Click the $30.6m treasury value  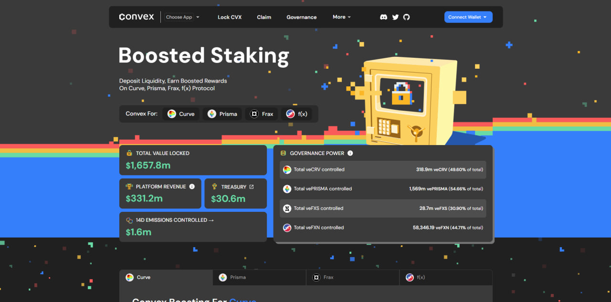coord(228,198)
